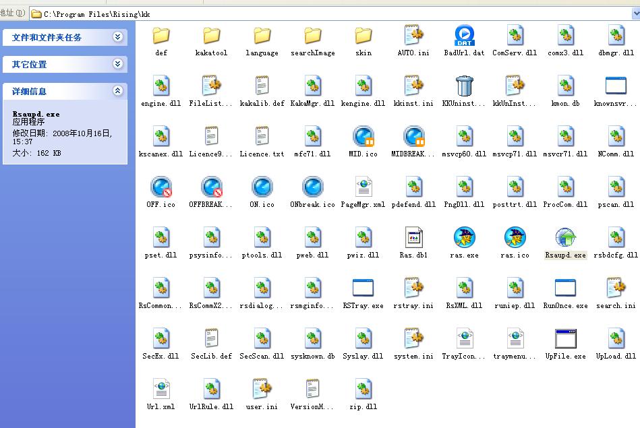Click the ras.ico wizard icon
The width and height of the screenshot is (640, 428).
[515, 237]
